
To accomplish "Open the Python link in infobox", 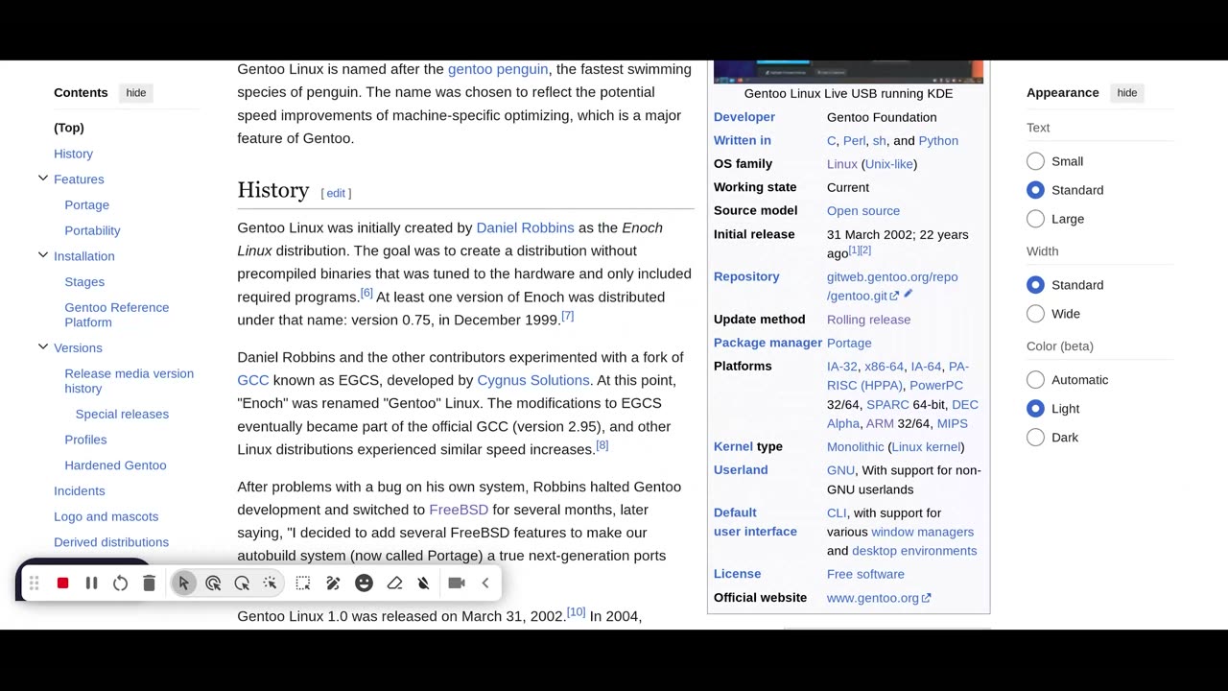I will 938,140.
